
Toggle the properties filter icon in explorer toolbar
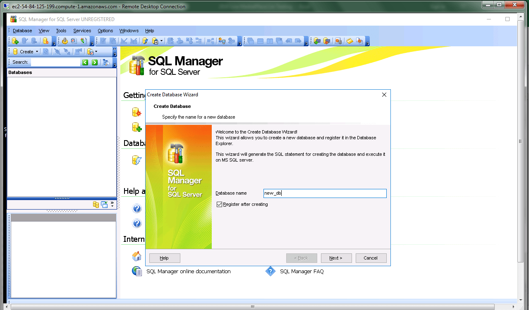tap(91, 51)
